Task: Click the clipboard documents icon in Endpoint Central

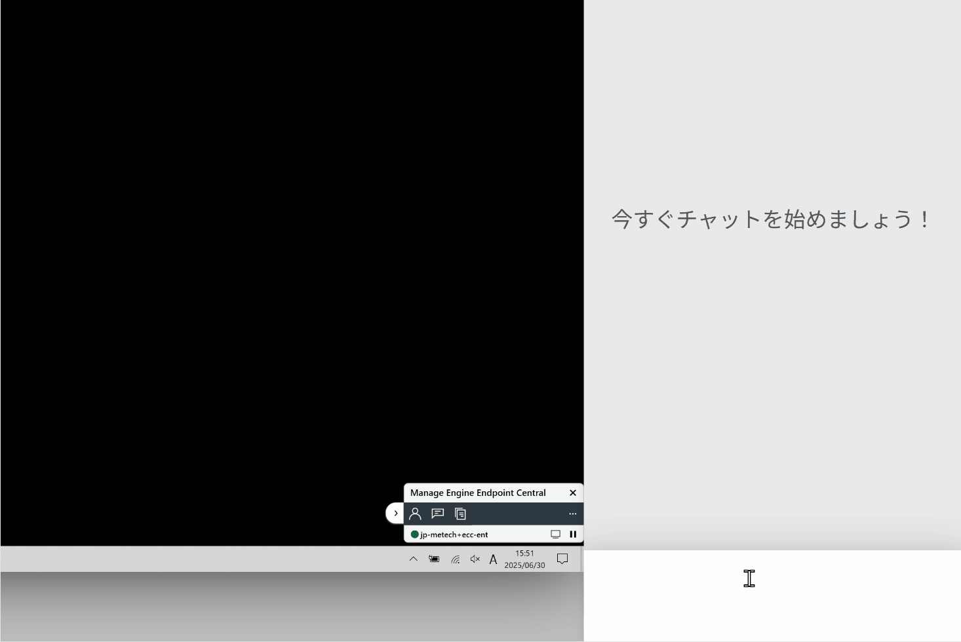Action: (x=460, y=514)
